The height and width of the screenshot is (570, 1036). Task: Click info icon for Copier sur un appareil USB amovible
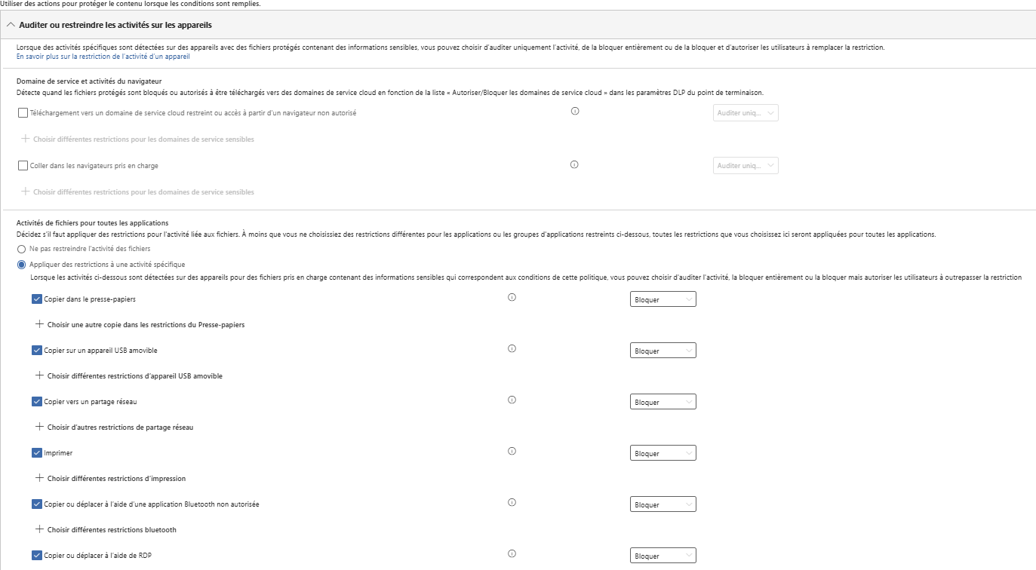pyautogui.click(x=512, y=349)
